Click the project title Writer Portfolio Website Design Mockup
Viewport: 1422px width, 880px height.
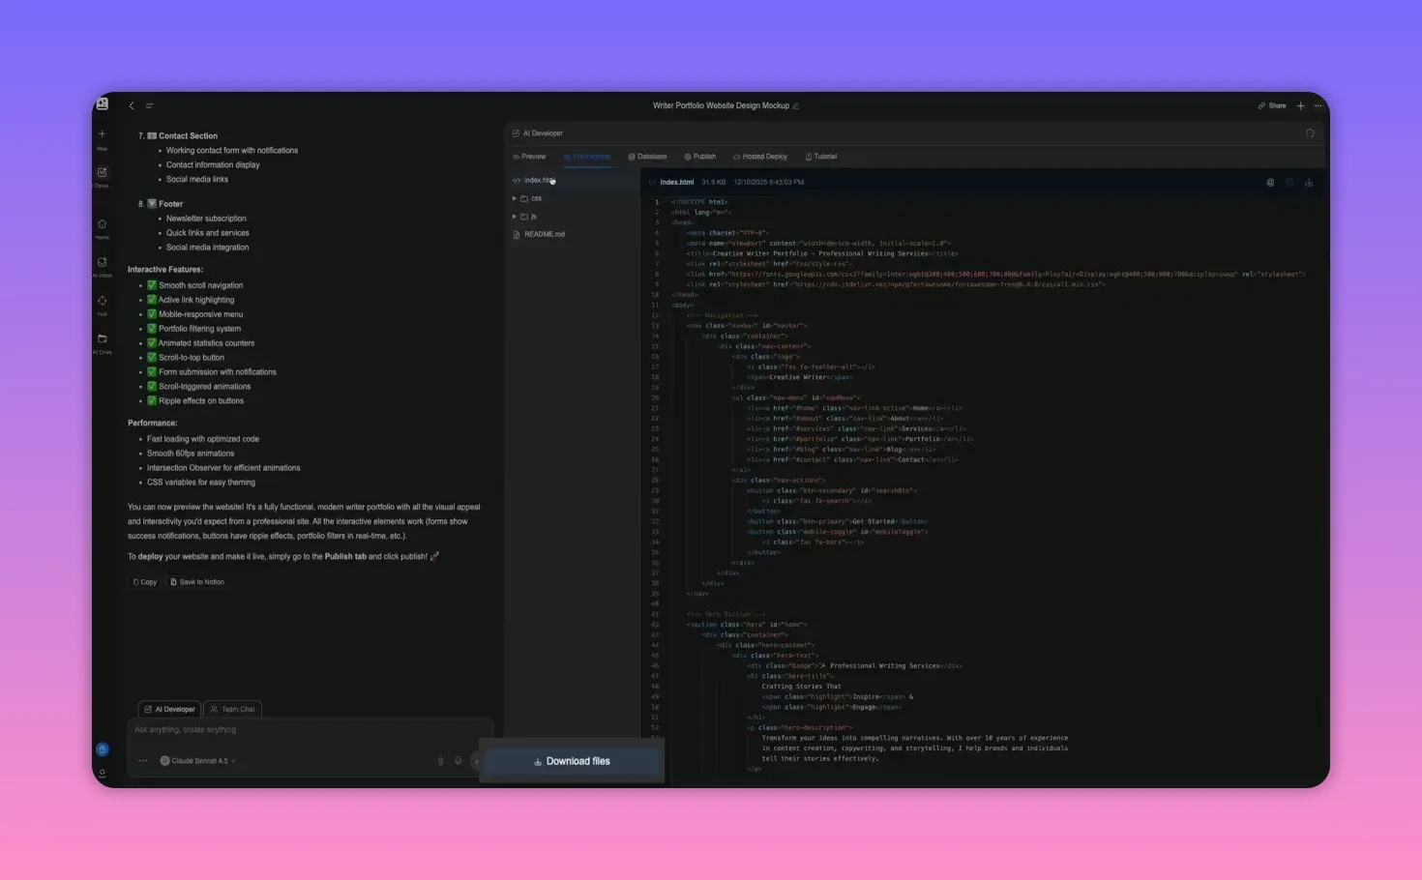point(721,105)
